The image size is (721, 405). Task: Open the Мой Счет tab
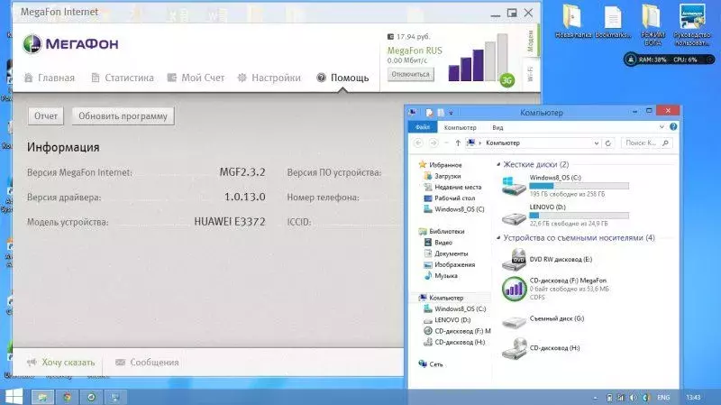click(x=196, y=78)
